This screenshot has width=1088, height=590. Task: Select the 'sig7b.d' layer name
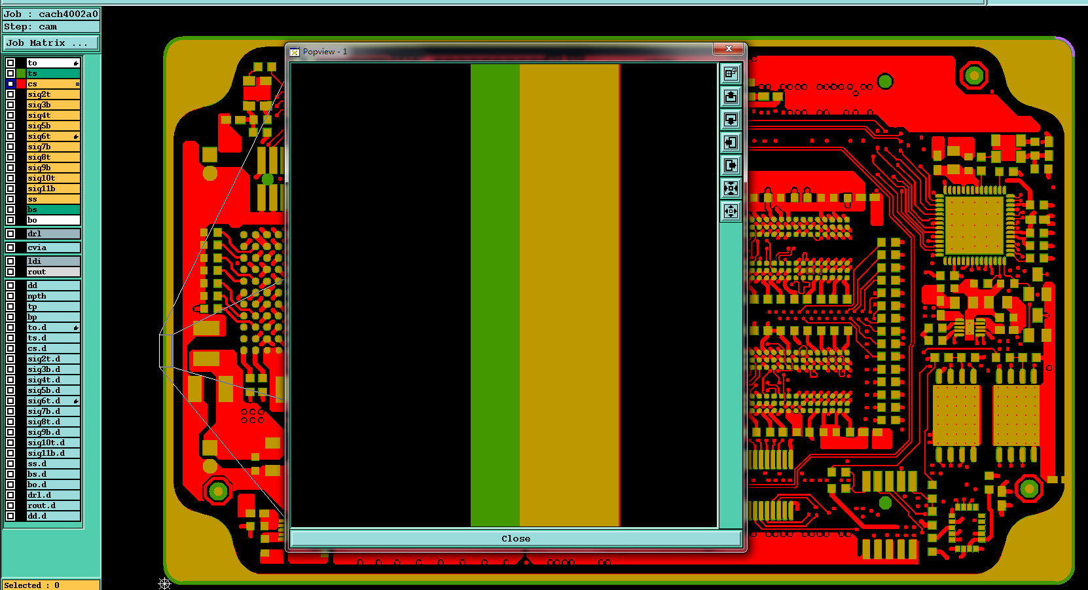53,411
